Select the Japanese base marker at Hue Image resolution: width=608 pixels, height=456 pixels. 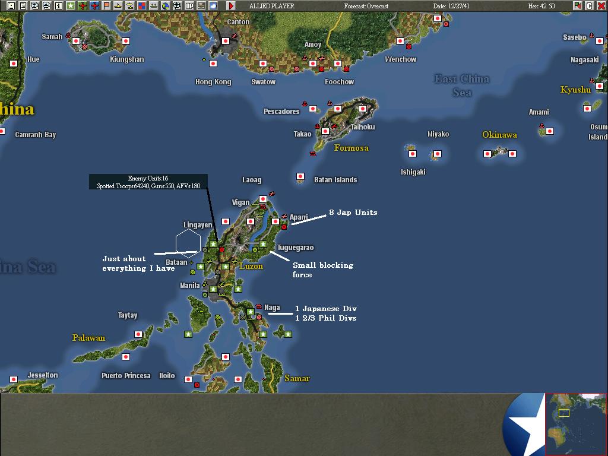14,63
